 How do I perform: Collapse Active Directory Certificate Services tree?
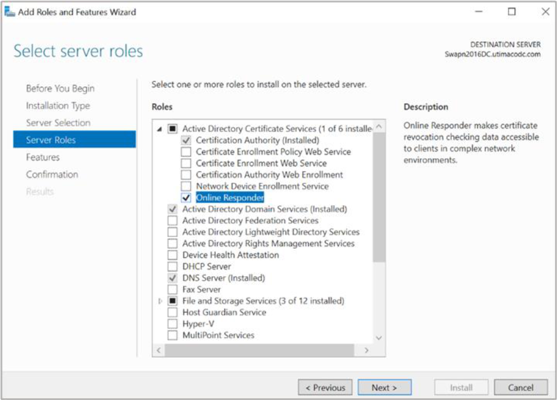tap(160, 129)
